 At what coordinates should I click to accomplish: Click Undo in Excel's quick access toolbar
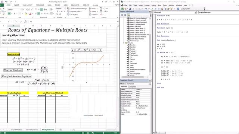6,1
